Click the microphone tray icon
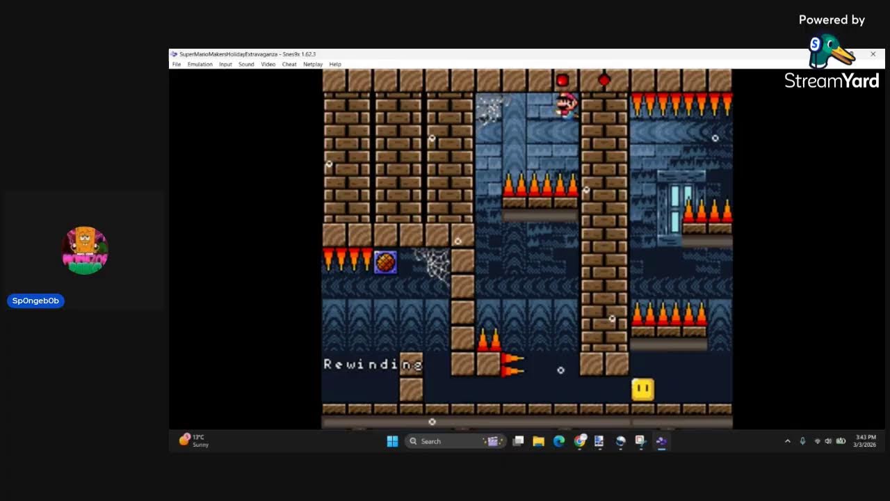The image size is (890, 501). point(802,441)
